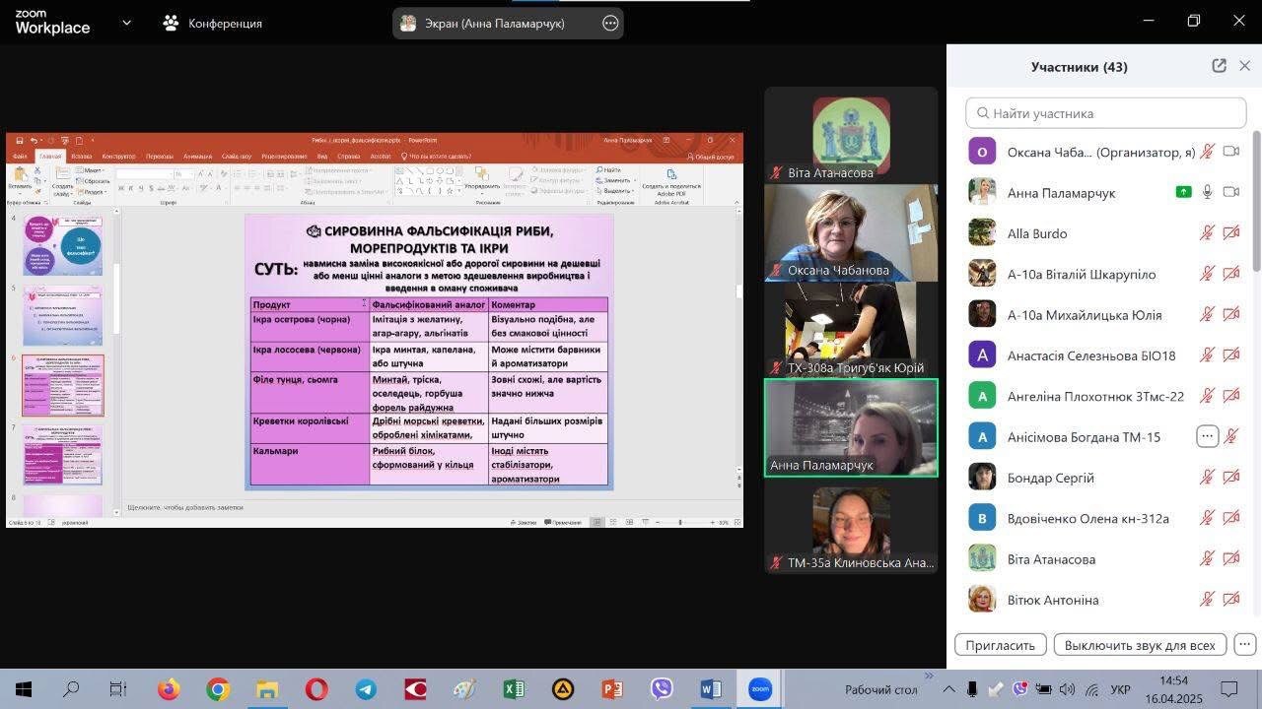1262x709 pixels.
Task: Select Оксана Чабанова video tile
Action: [851, 232]
